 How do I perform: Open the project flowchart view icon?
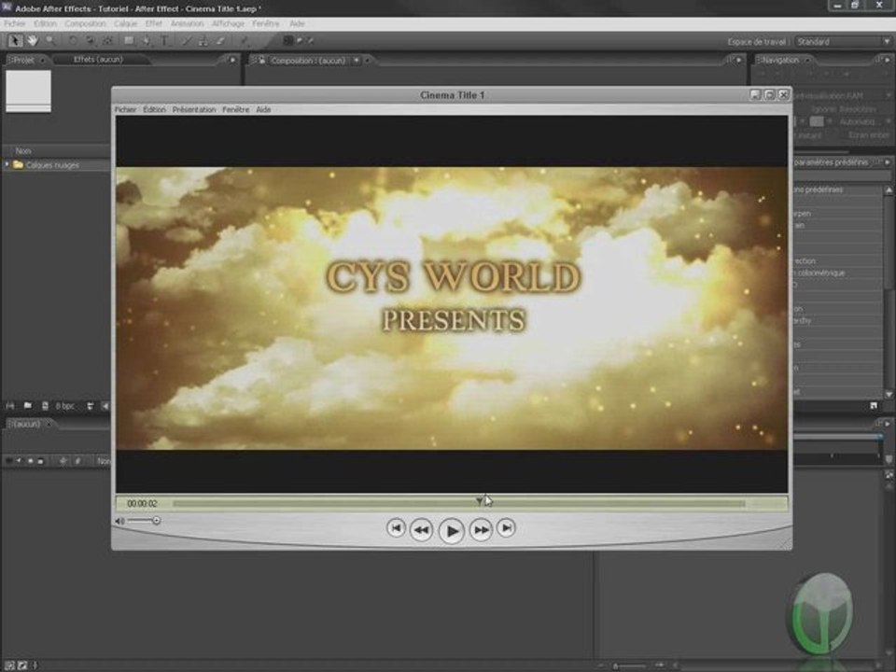click(x=91, y=406)
